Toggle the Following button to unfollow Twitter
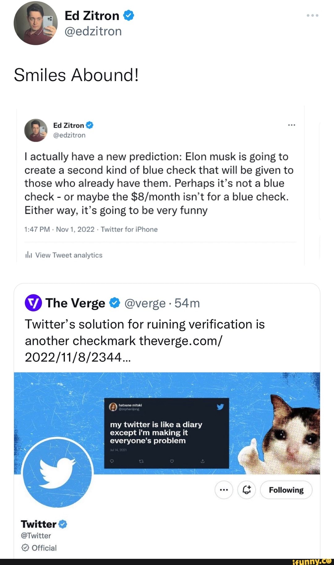Screen dimensions: 334x565 click(x=286, y=490)
